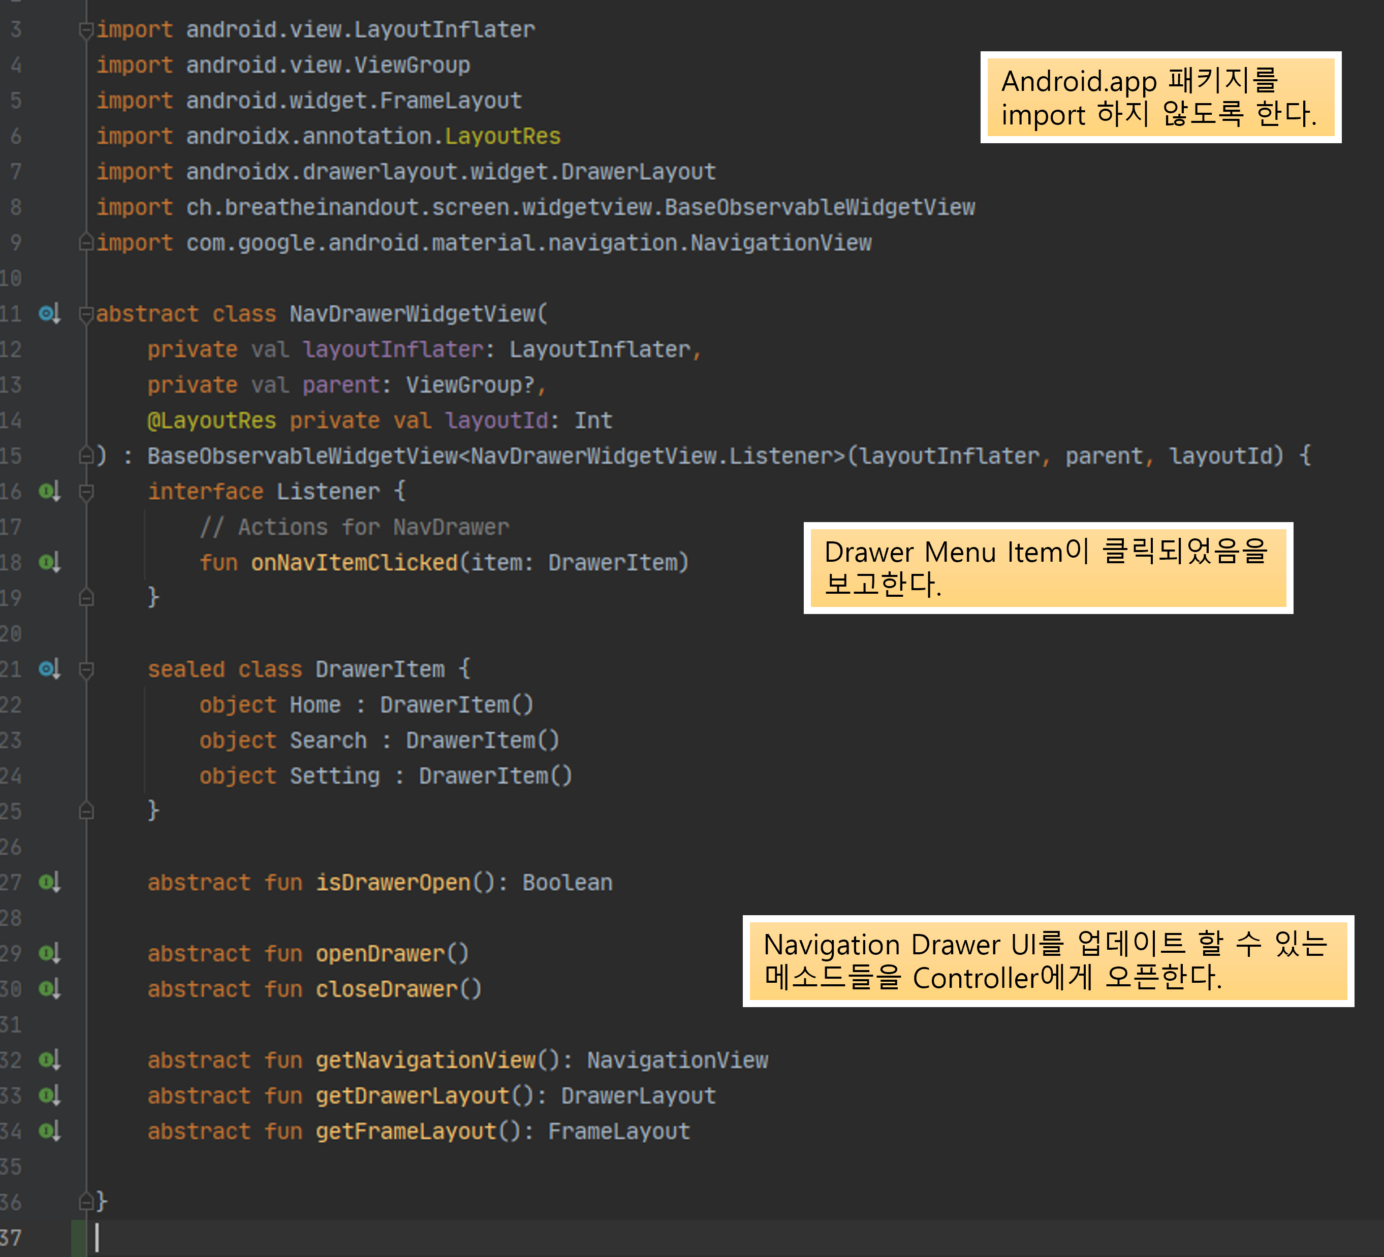This screenshot has height=1257, width=1384.
Task: Click gutter icon beside getFrameLayout function
Action: click(49, 1132)
